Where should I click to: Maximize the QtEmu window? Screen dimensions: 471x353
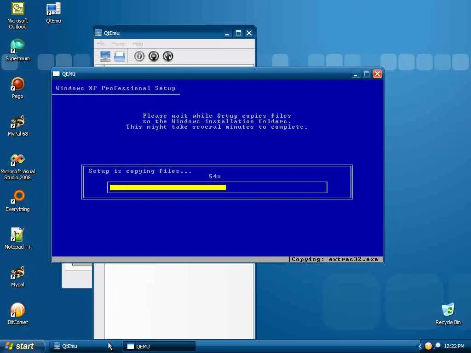238,33
